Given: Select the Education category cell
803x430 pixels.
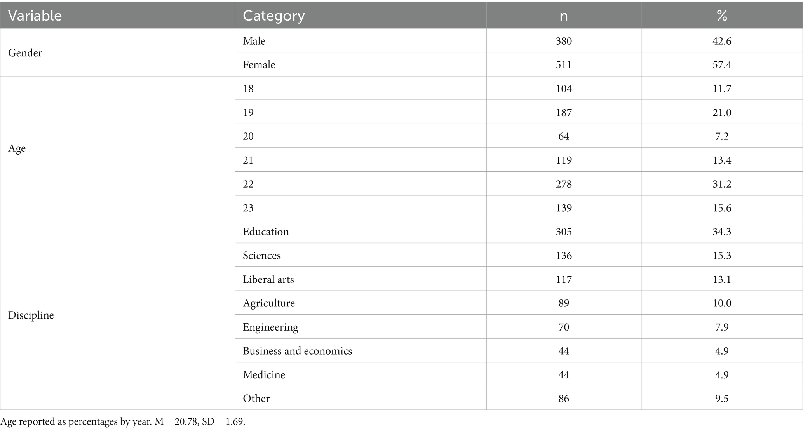Looking at the screenshot, I should 266,232.
